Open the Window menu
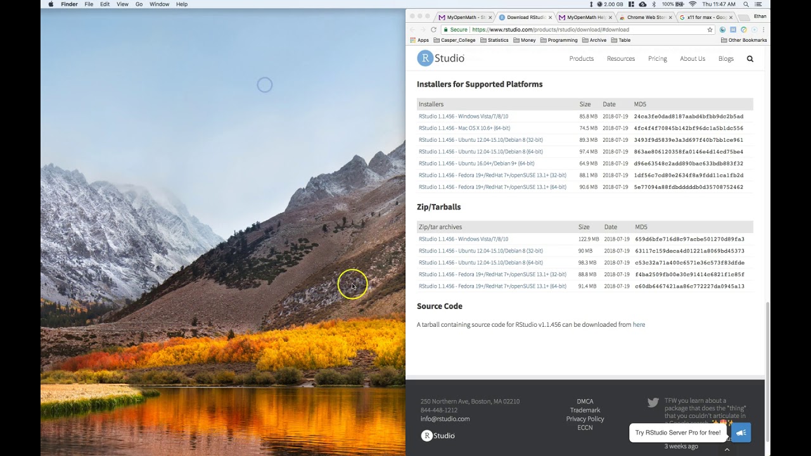This screenshot has width=811, height=456. (159, 4)
